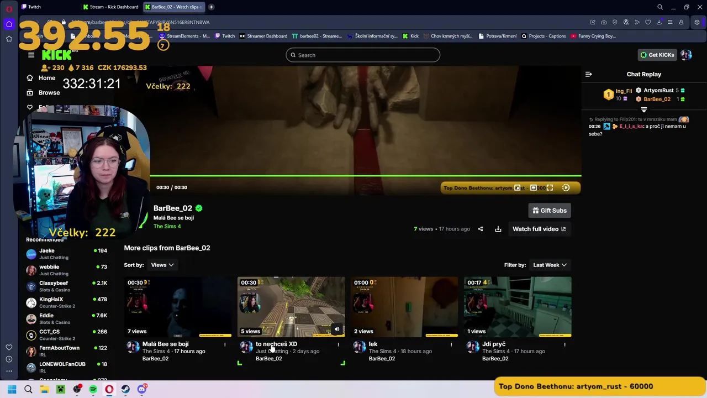Click the Get KICKs button
This screenshot has height=398, width=707.
[x=657, y=55]
